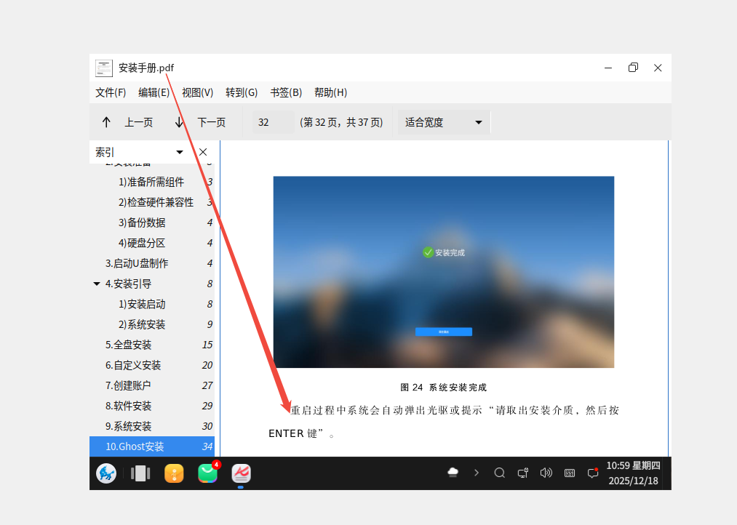Click the volume speaker tray icon
737x525 pixels.
pos(546,473)
